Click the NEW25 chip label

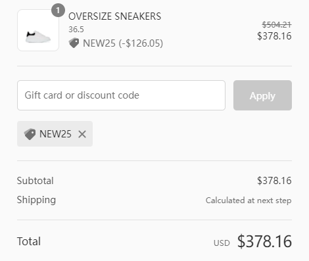point(55,134)
